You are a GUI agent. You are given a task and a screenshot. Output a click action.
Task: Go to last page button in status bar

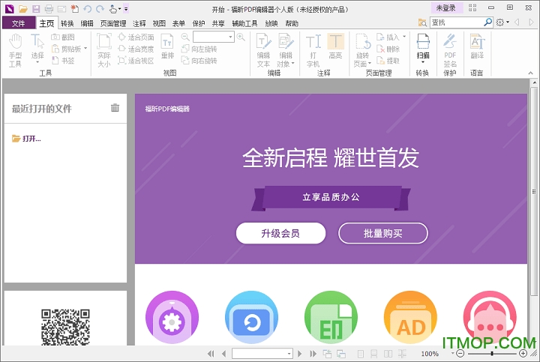pos(313,354)
